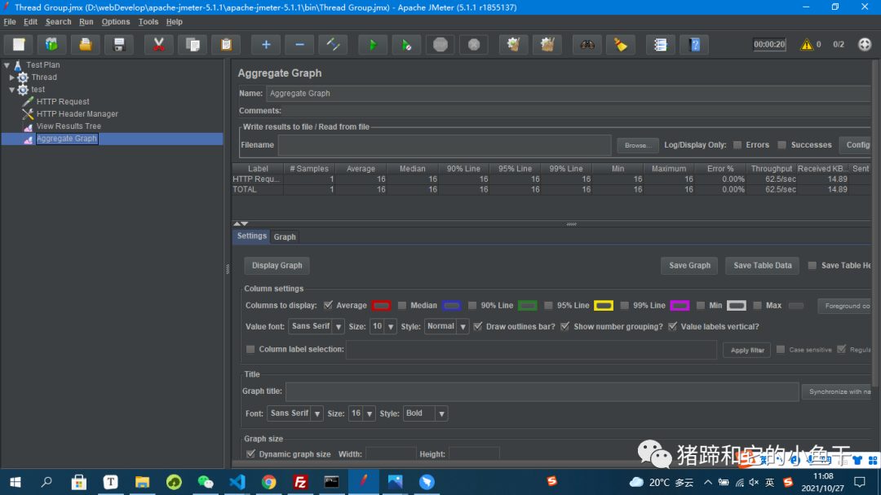Paste the clipboard element
The image size is (881, 495).
pyautogui.click(x=227, y=44)
